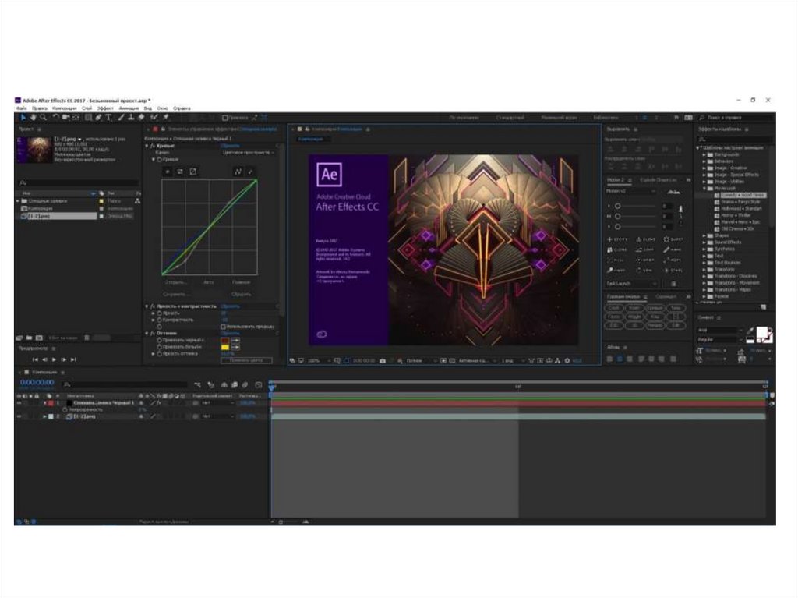Select the Clone Stamp tool
Screen dimensions: 798x598
(x=131, y=118)
